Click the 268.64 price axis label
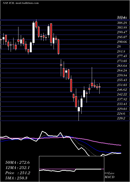 pos(122,66)
